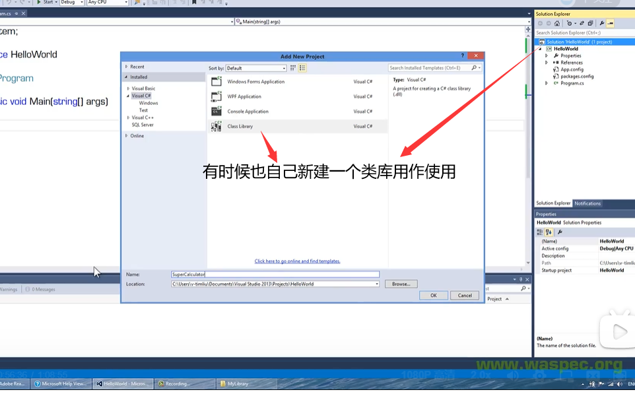635x394 pixels.
Task: Switch to the Notifications tab
Action: (x=587, y=203)
